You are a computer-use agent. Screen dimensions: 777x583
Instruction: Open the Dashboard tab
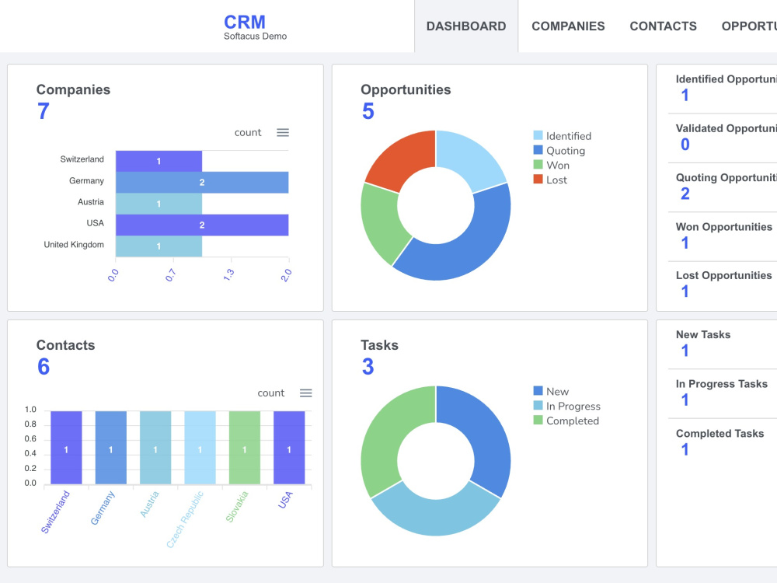click(466, 26)
